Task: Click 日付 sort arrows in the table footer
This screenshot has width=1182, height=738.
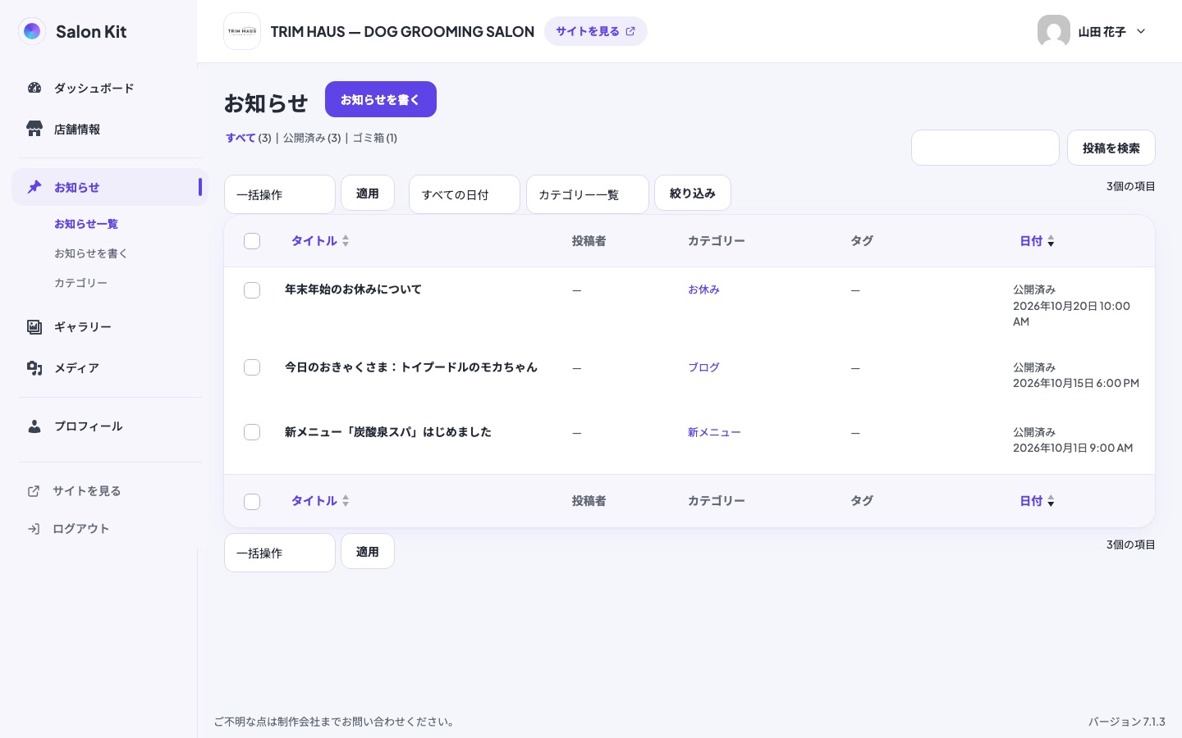Action: (1051, 501)
